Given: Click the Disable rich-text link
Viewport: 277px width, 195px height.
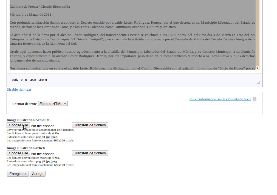Looking at the screenshot, I should (x=19, y=90).
